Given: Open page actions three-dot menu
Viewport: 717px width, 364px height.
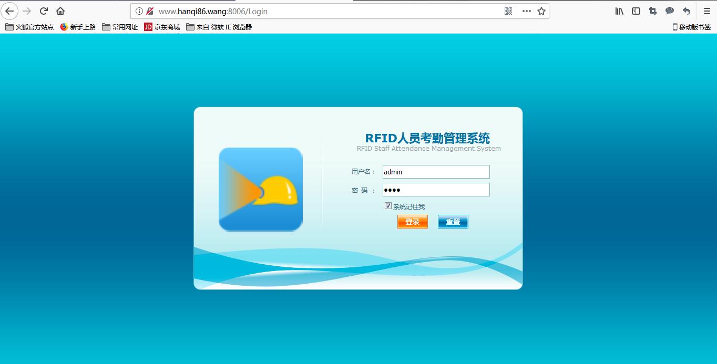Looking at the screenshot, I should (x=526, y=11).
